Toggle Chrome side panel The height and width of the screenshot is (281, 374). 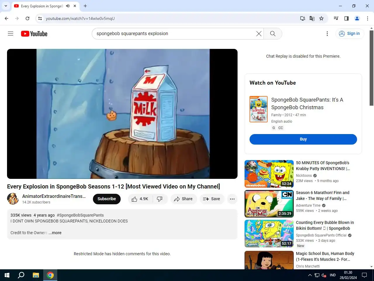click(347, 18)
